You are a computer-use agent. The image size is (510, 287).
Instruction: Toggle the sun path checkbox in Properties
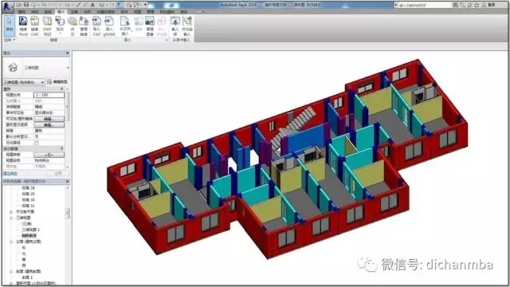[37, 143]
